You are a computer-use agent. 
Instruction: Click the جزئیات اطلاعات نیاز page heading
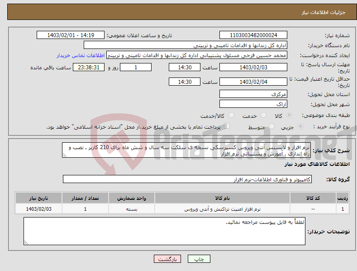coord(324,12)
